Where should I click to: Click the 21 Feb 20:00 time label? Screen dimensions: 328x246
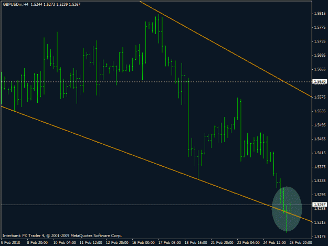[x=222, y=242]
